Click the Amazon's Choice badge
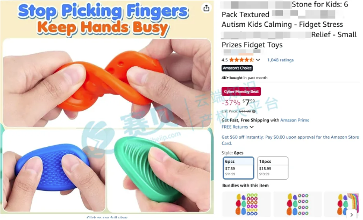The height and width of the screenshot is (220, 363). (237, 68)
